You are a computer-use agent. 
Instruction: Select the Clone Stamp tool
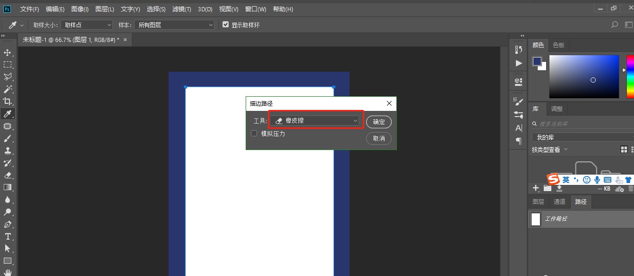click(7, 151)
